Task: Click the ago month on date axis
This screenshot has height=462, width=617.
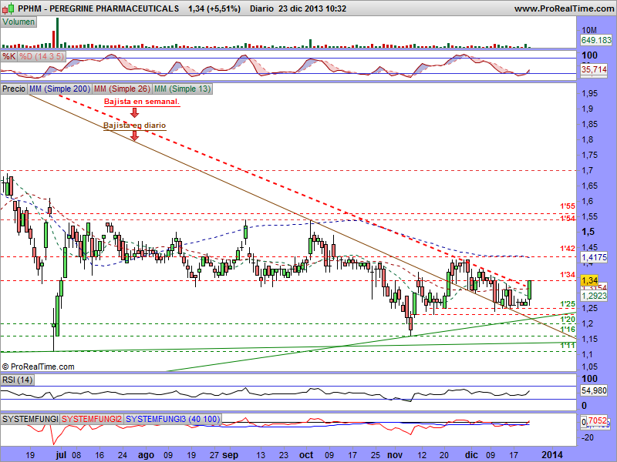Action: tap(146, 455)
